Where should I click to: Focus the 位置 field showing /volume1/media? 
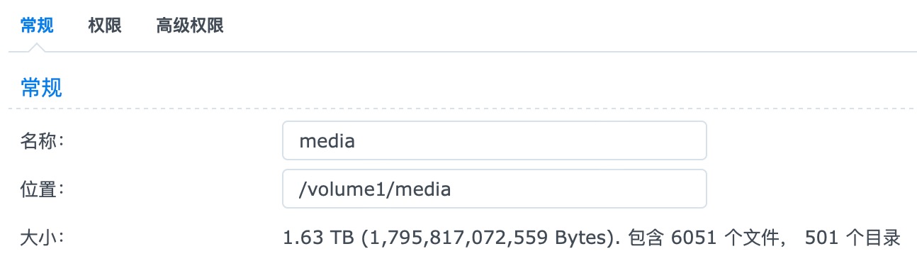click(494, 189)
